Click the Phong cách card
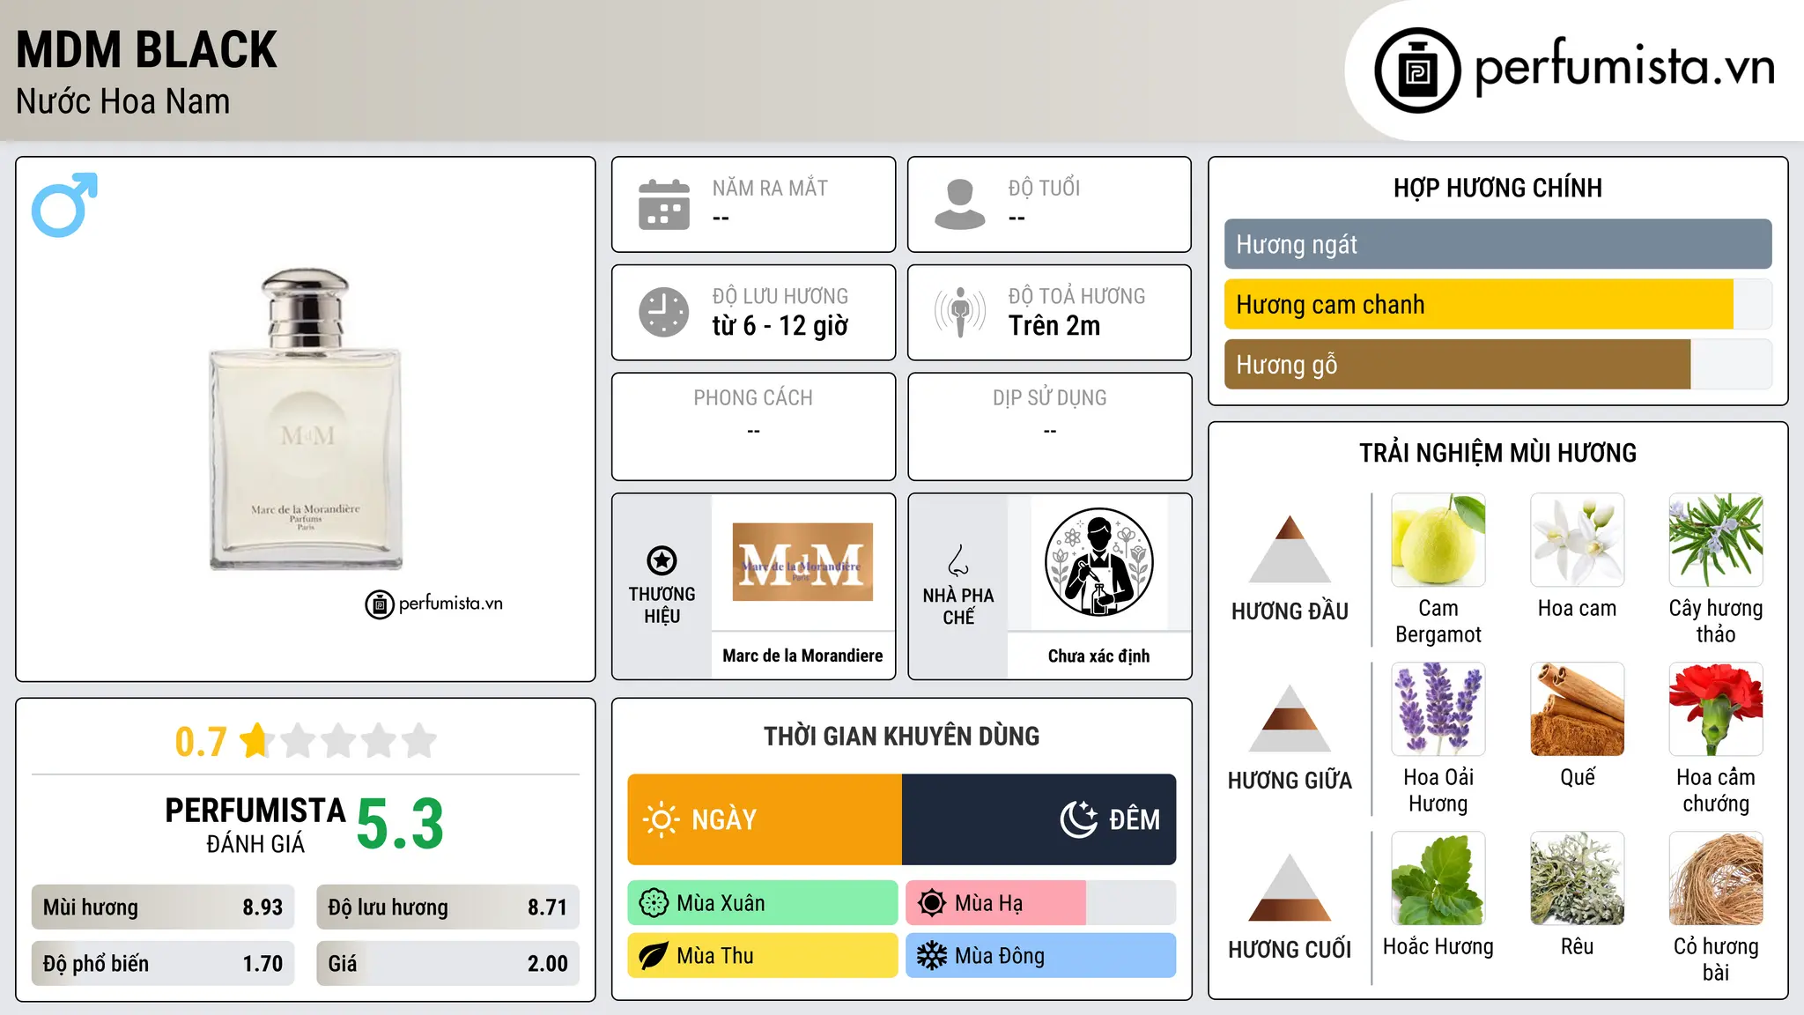Image resolution: width=1804 pixels, height=1015 pixels. (754, 426)
